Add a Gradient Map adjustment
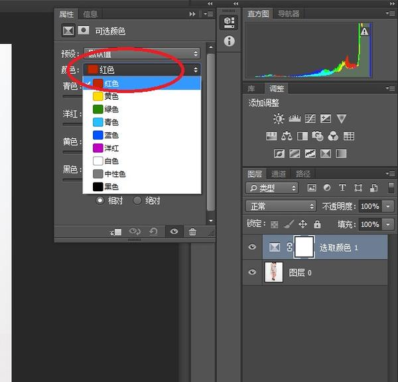The width and height of the screenshot is (398, 382). tap(341, 153)
